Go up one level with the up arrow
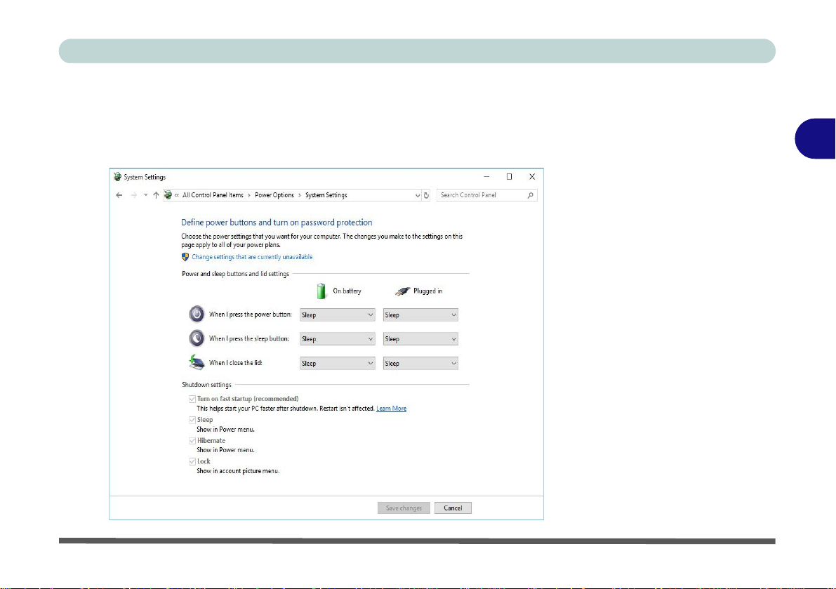Image resolution: width=836 pixels, height=589 pixels. (156, 195)
